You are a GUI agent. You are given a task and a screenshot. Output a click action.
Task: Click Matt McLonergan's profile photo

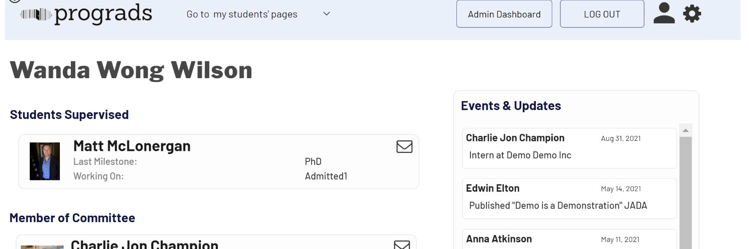tap(44, 161)
